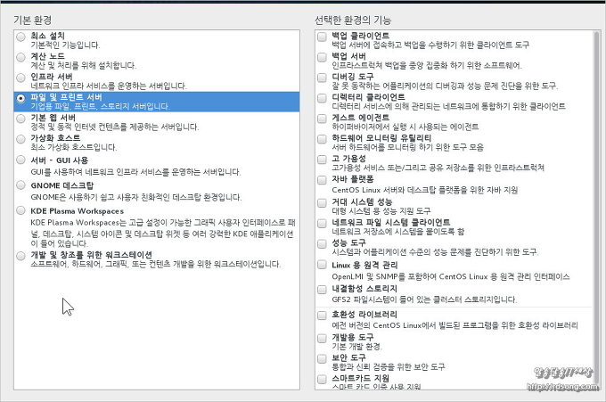Select the 최소 설치 radio button
606x402 pixels.
21,36
